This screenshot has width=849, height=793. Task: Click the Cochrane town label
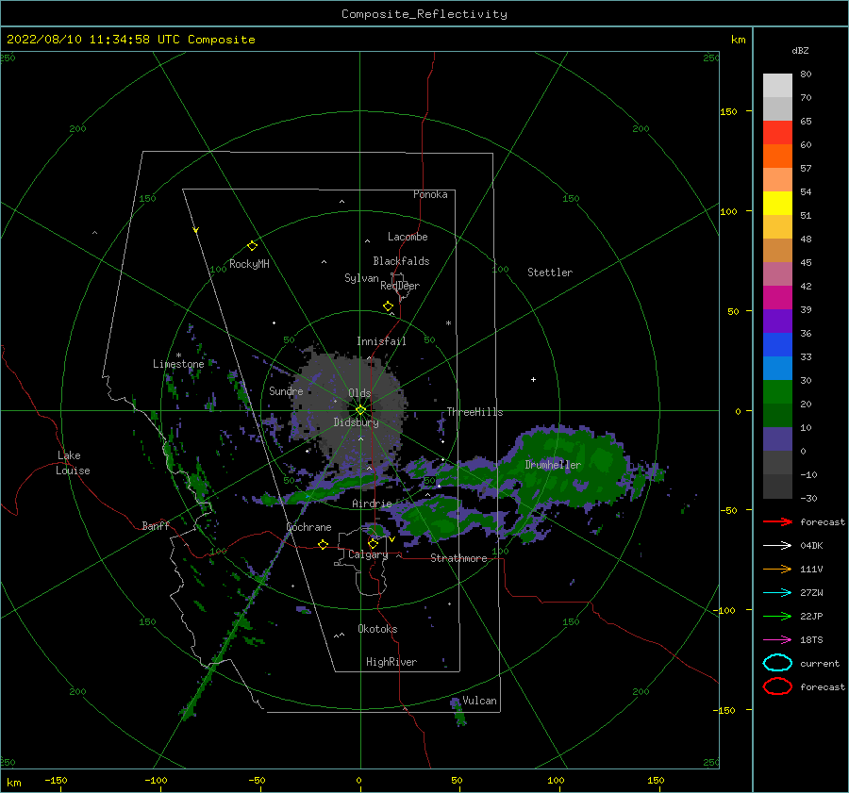click(x=308, y=527)
